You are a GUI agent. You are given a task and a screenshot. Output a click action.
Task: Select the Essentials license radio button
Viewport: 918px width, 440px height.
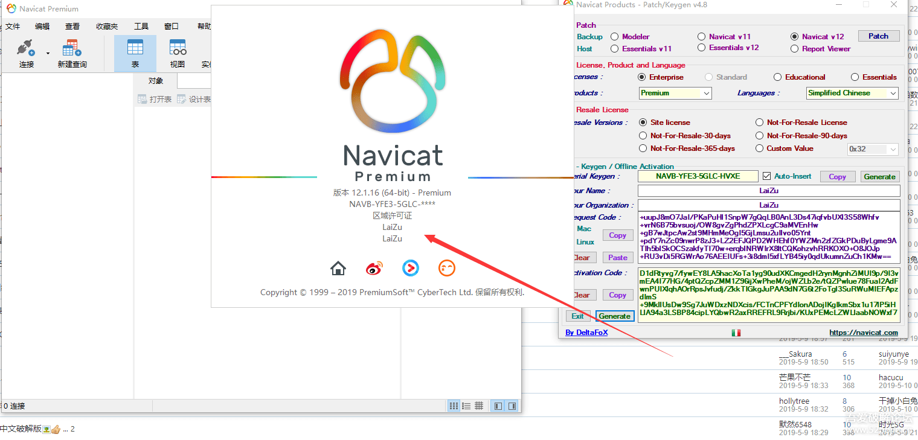[x=855, y=77]
